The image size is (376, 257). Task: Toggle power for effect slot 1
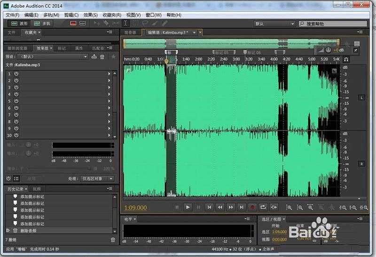(x=16, y=74)
